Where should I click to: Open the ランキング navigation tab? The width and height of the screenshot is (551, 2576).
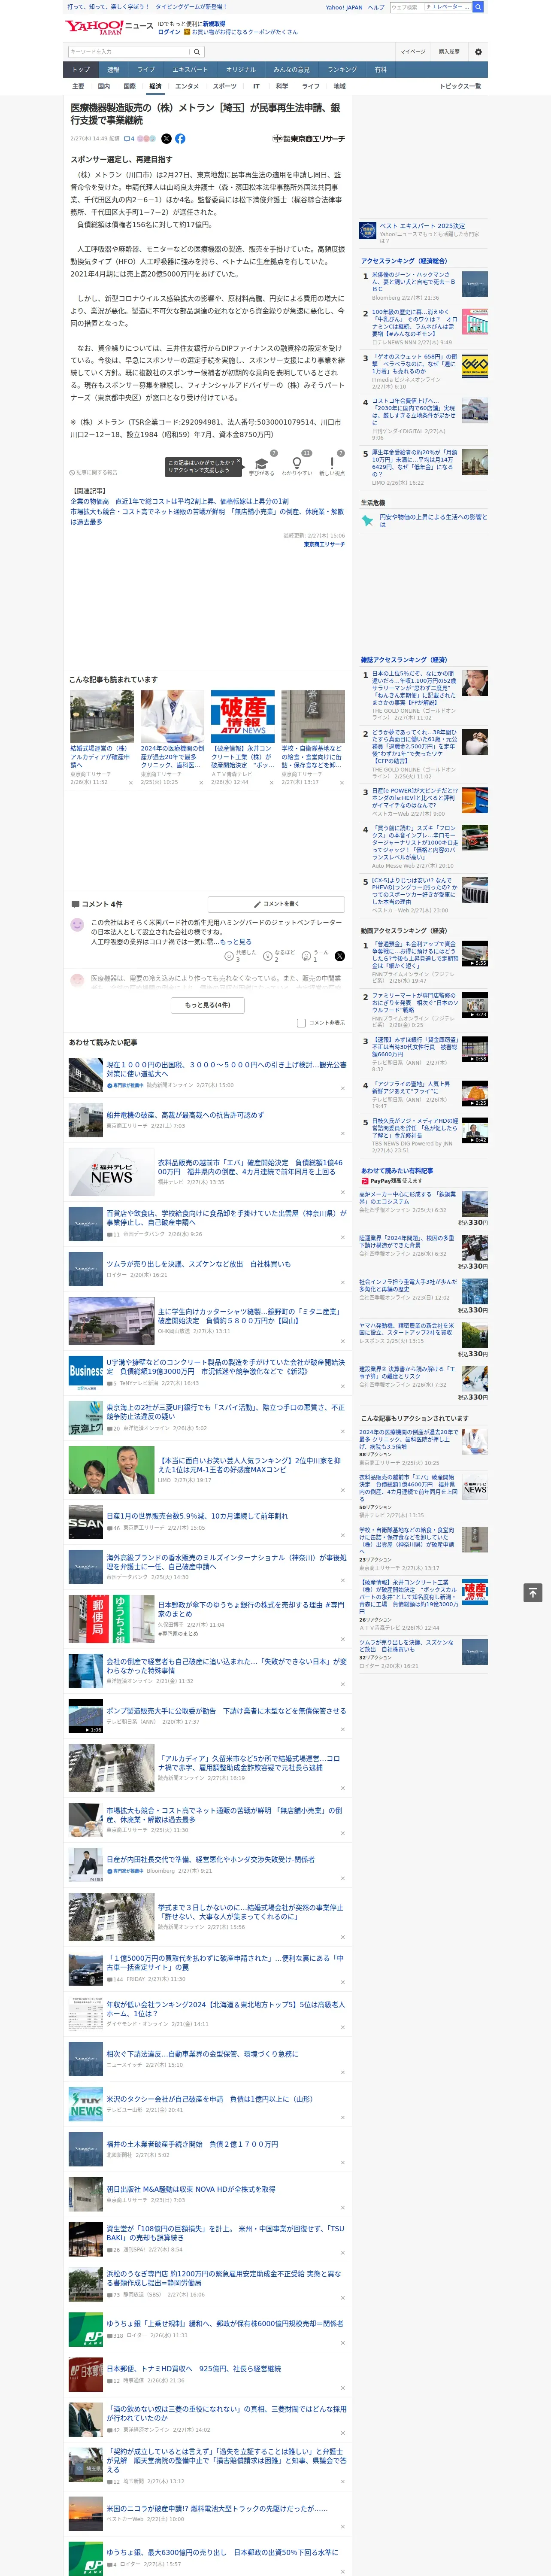coord(342,70)
